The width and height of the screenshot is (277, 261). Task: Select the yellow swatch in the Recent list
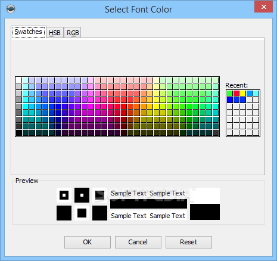[x=243, y=93]
